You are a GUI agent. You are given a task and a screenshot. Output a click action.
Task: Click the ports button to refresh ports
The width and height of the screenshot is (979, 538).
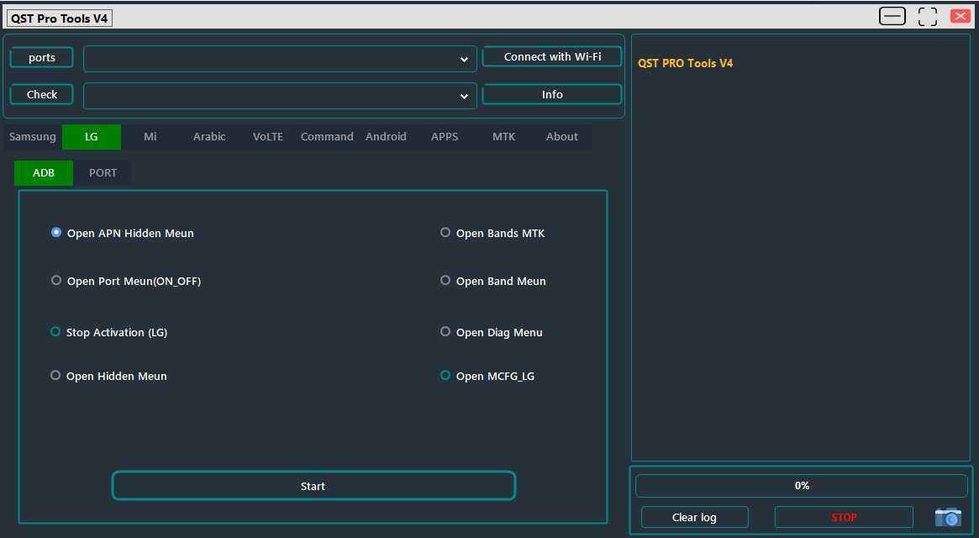coord(41,57)
